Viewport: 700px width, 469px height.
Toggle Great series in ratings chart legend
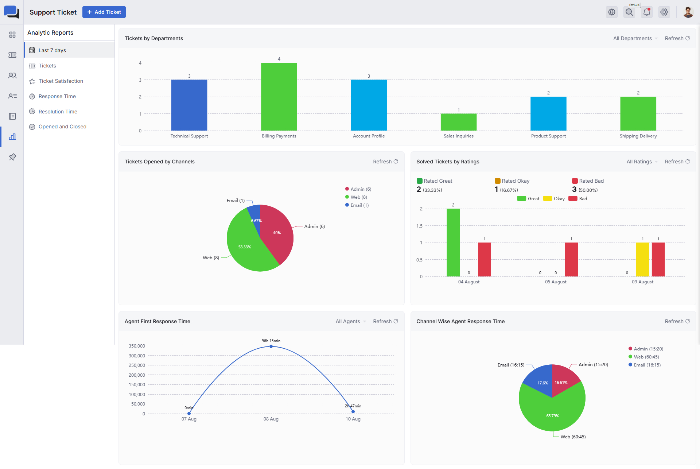tap(528, 199)
